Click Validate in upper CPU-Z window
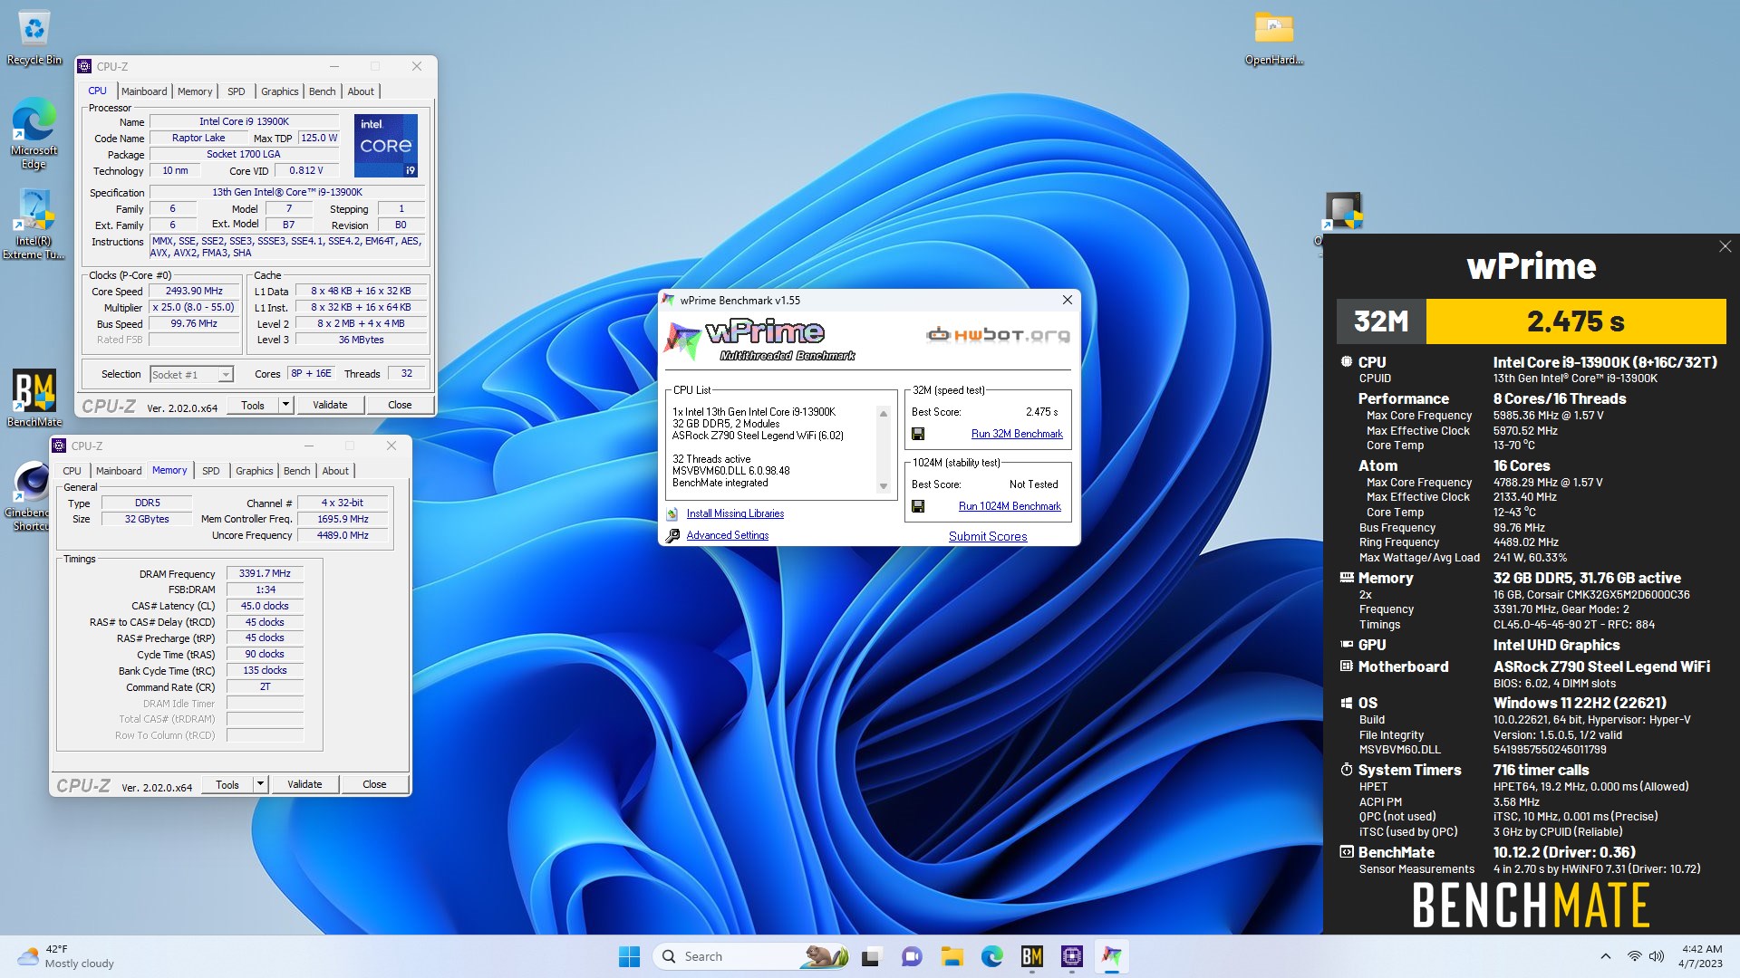 [x=330, y=405]
